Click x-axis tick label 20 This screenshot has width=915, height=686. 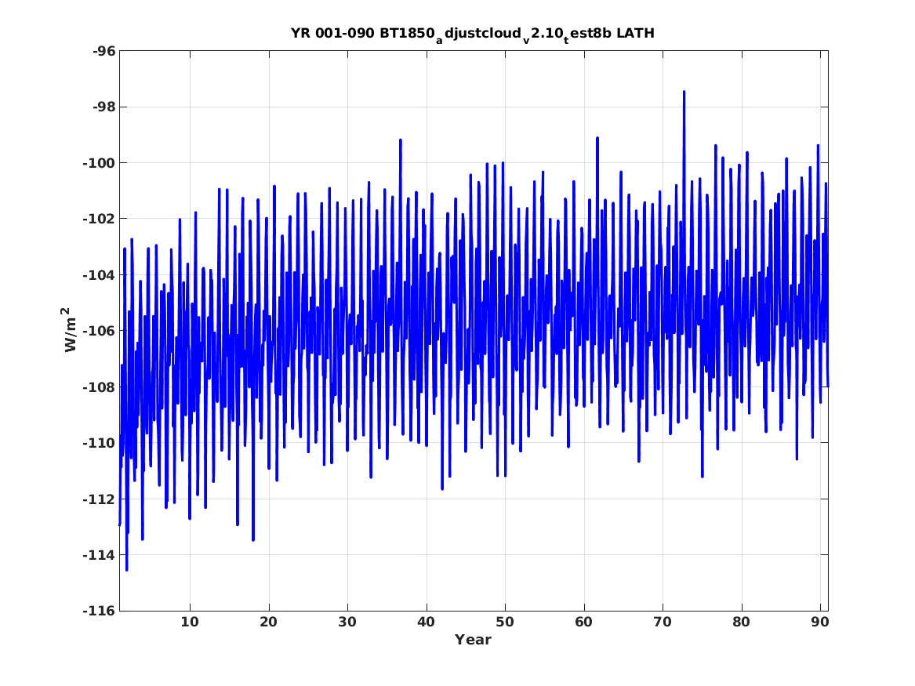[x=268, y=622]
